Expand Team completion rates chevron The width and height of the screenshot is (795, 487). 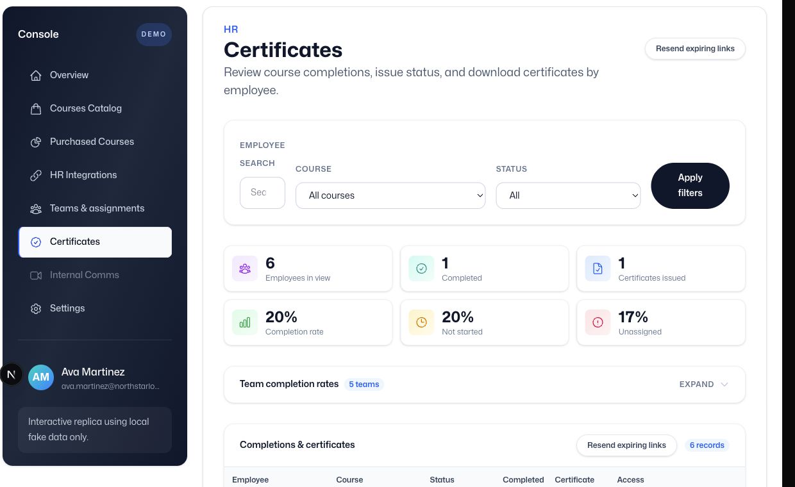pos(724,384)
